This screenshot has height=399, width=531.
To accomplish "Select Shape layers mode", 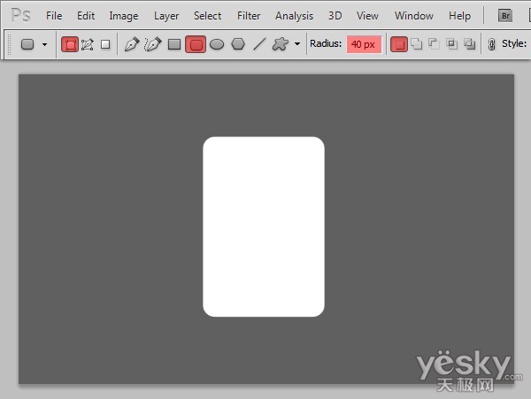I will coord(70,44).
